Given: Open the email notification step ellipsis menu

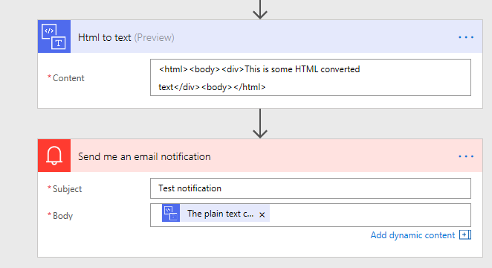Looking at the screenshot, I should coord(466,156).
